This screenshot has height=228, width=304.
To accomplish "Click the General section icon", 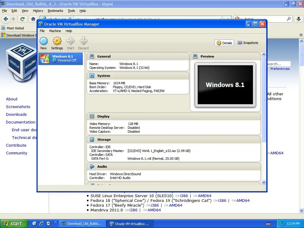I will click(92, 56).
